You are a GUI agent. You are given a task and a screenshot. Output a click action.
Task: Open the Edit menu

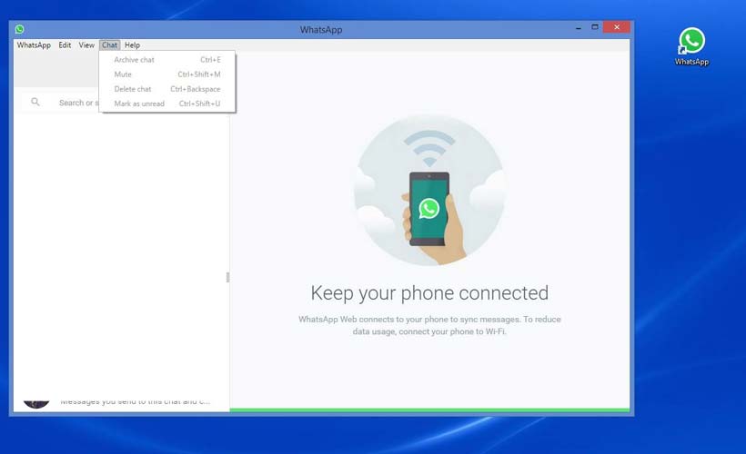click(65, 45)
